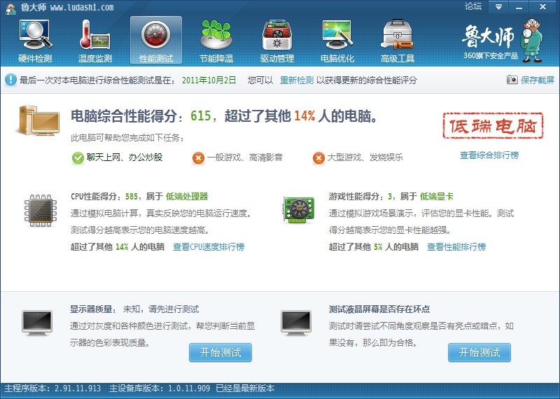
Task: Open the 论坛 forum link
Action: click(473, 6)
